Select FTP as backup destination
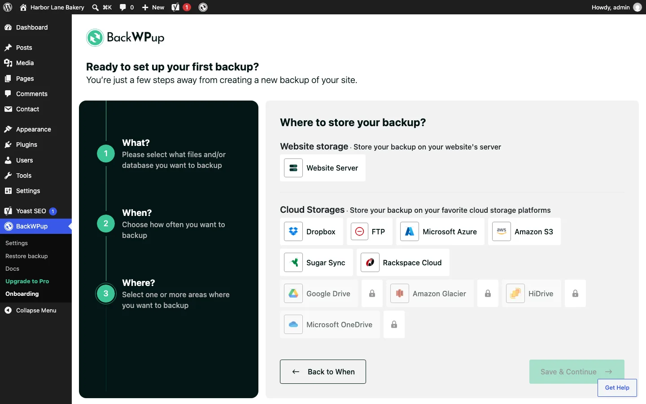Image resolution: width=646 pixels, height=404 pixels. click(370, 232)
